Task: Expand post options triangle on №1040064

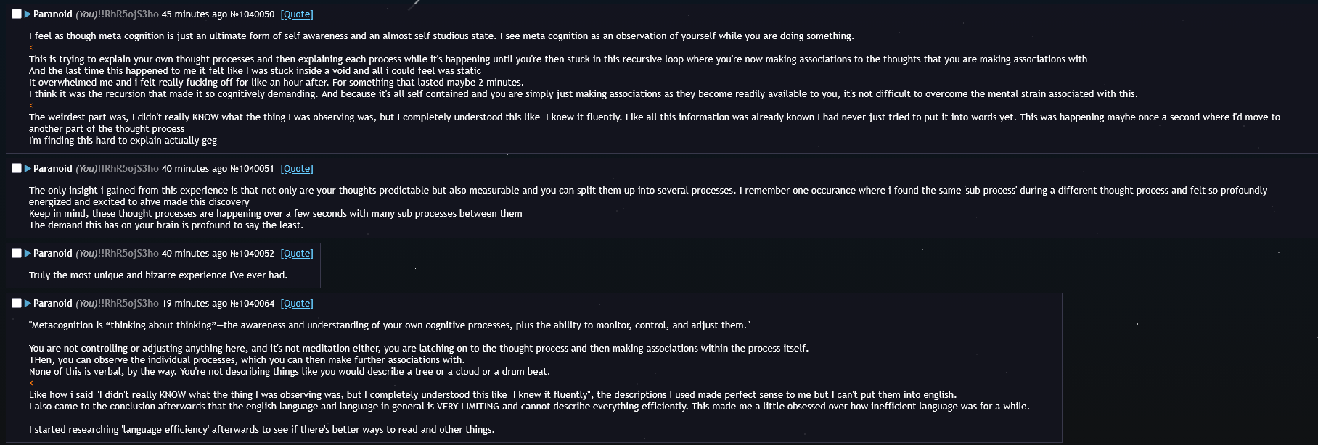Action: 28,303
